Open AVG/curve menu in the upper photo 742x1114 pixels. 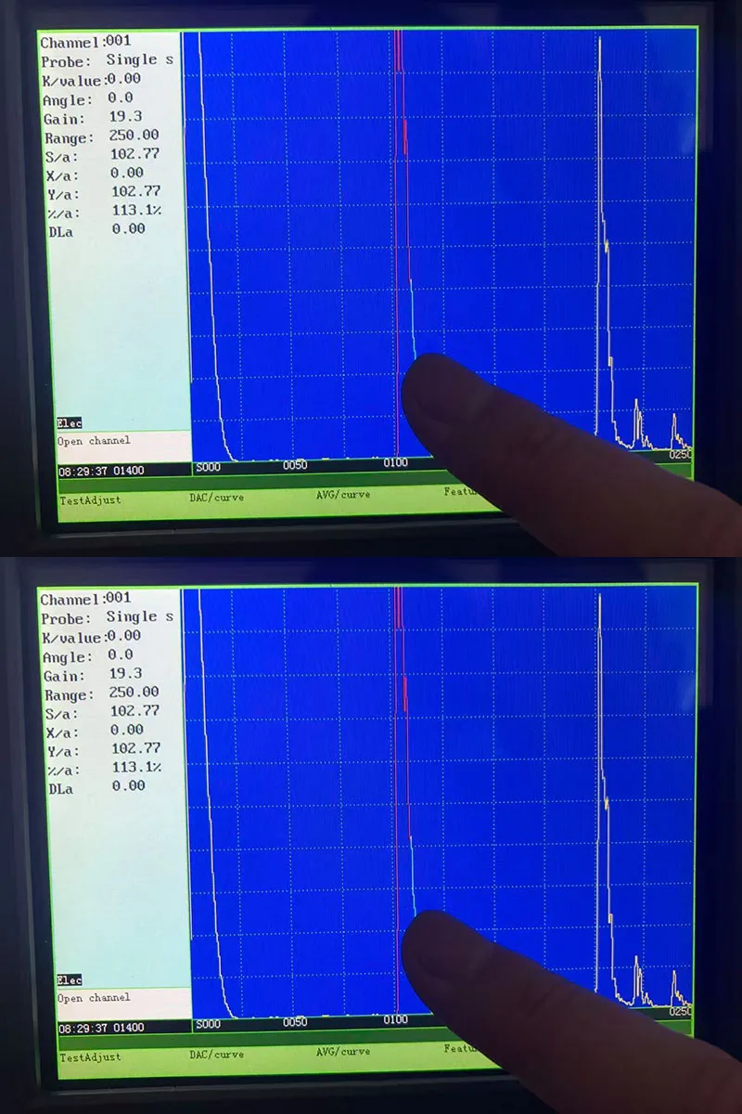[x=342, y=494]
